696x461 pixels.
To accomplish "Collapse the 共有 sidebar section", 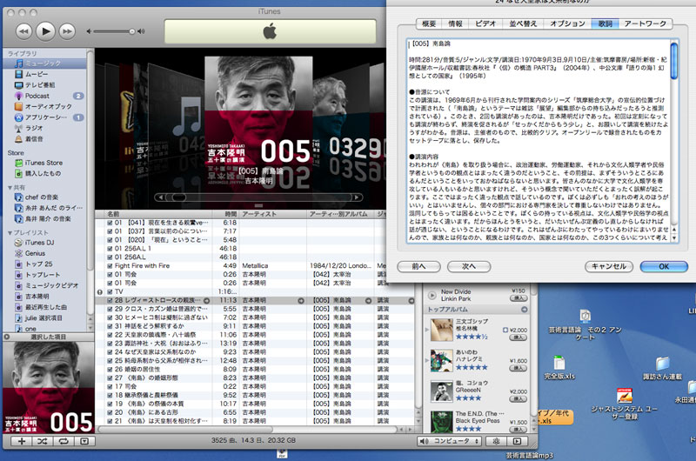I will (x=10, y=188).
